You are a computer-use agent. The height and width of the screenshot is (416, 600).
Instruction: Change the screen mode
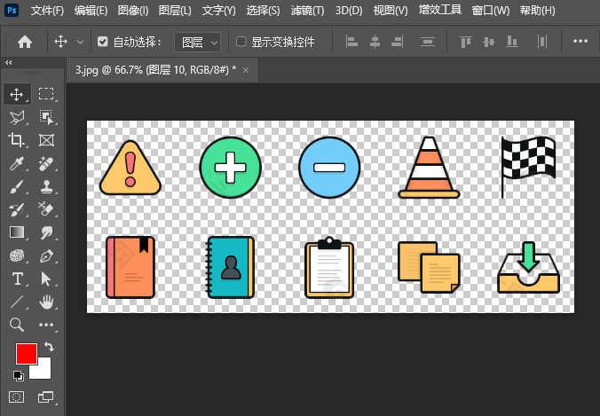46,396
